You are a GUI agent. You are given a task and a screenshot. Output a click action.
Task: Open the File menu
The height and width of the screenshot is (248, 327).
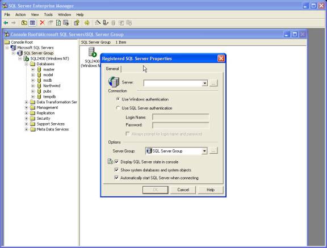7,15
